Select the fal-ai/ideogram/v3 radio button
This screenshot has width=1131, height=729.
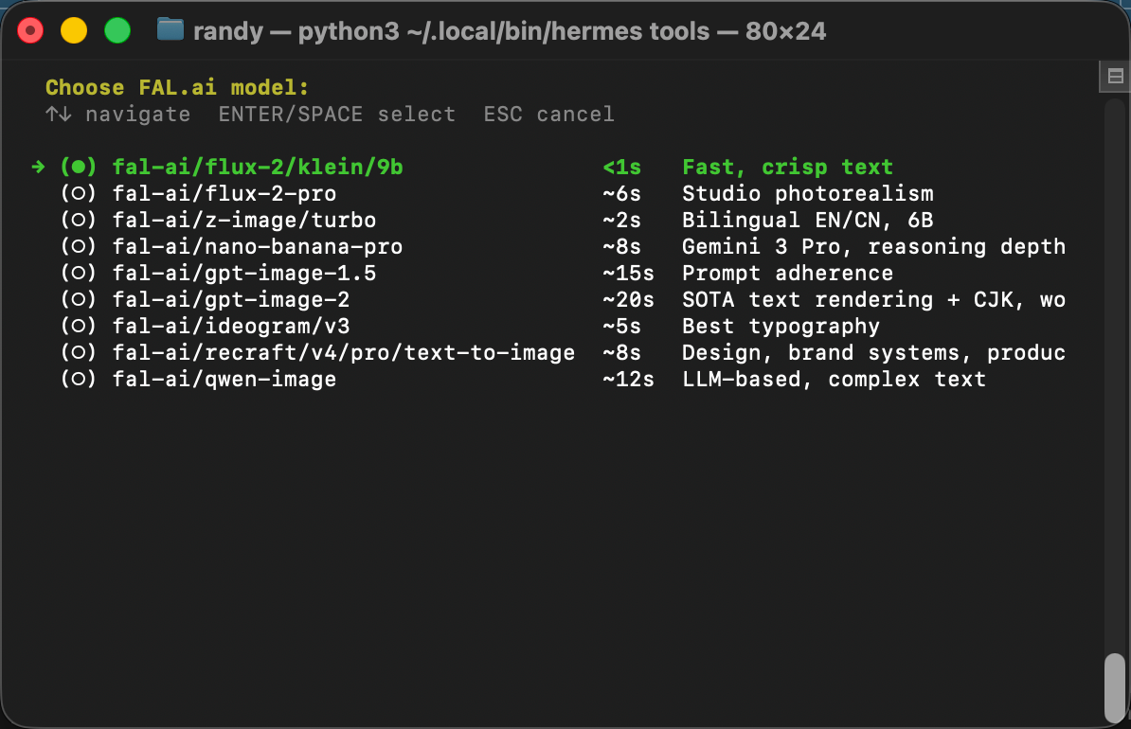(78, 327)
